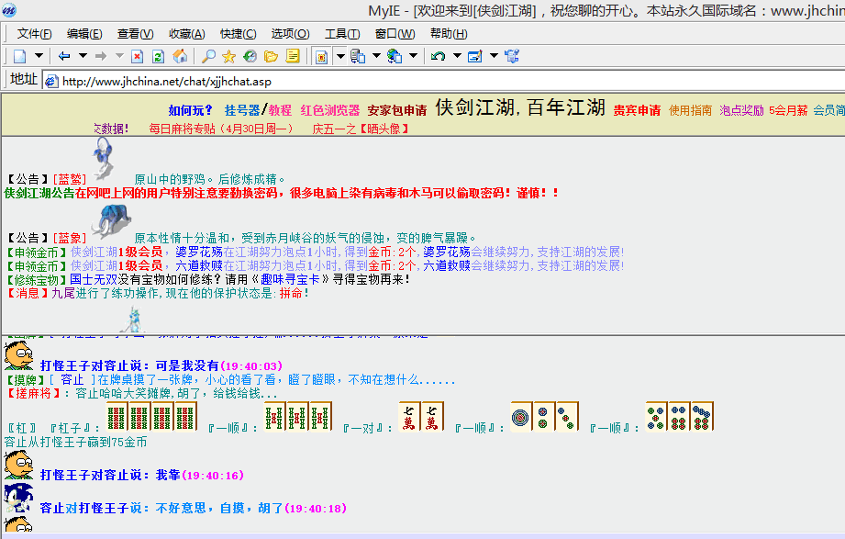The height and width of the screenshot is (539, 845).
Task: Click the New page toolbar icon
Action: click(x=20, y=56)
